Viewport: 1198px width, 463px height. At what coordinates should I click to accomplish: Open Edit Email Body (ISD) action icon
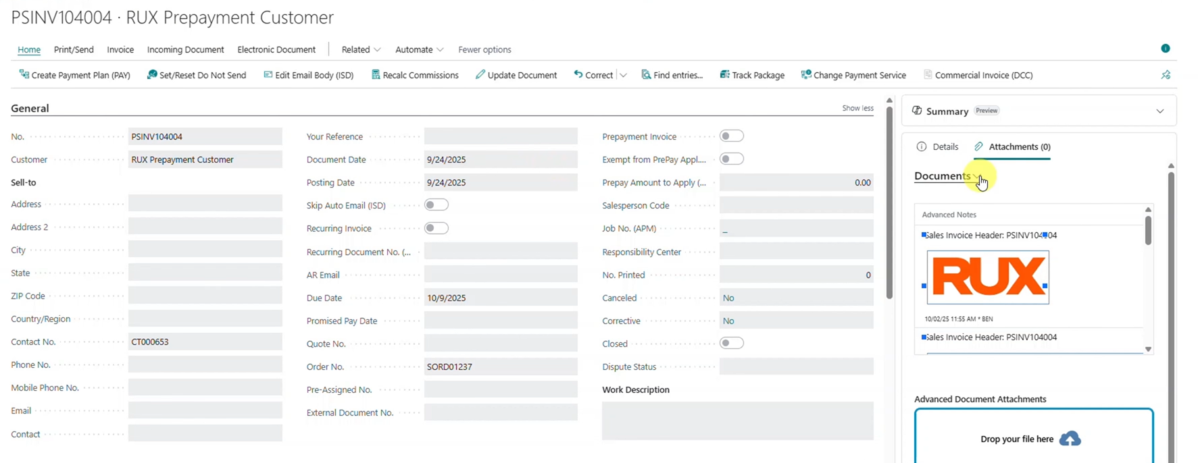coord(268,74)
